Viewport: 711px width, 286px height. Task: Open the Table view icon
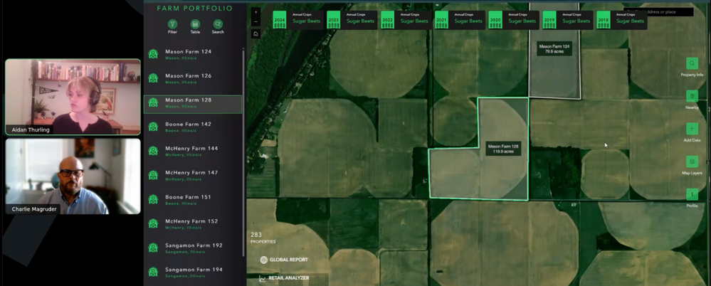(195, 24)
